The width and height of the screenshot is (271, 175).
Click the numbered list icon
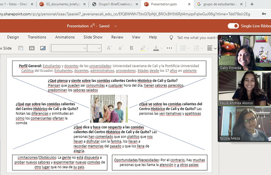pos(196,48)
